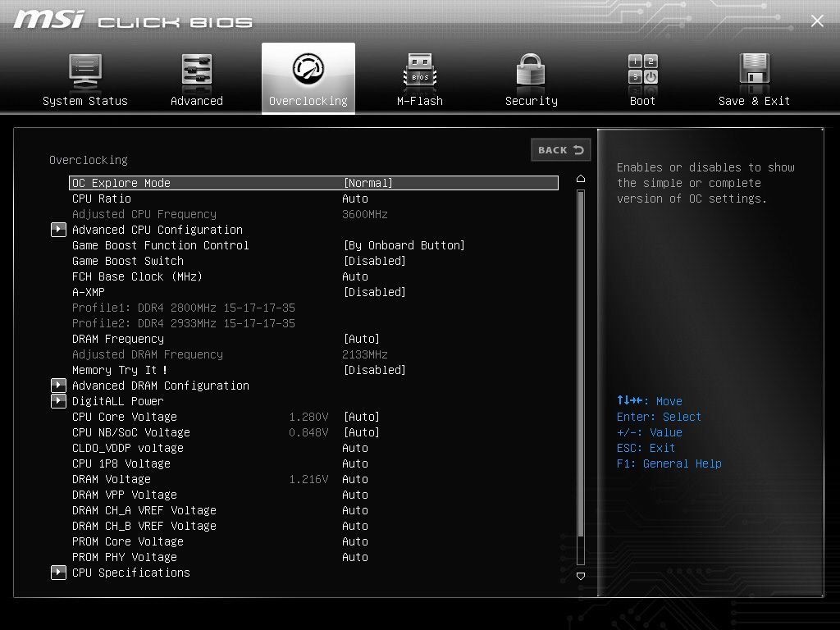Click scrollbar down arrow
Viewport: 840px width, 630px height.
click(x=581, y=576)
